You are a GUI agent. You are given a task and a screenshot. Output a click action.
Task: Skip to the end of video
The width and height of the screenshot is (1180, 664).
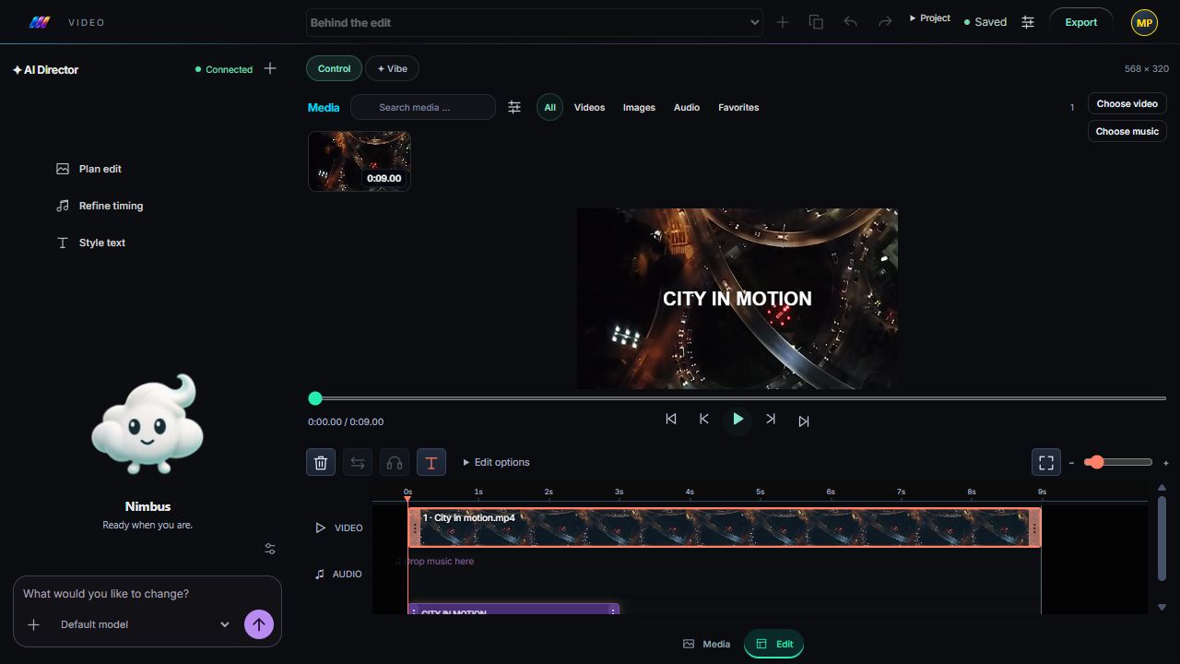click(x=804, y=421)
